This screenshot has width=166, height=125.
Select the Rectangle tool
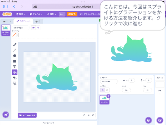coord(15,61)
